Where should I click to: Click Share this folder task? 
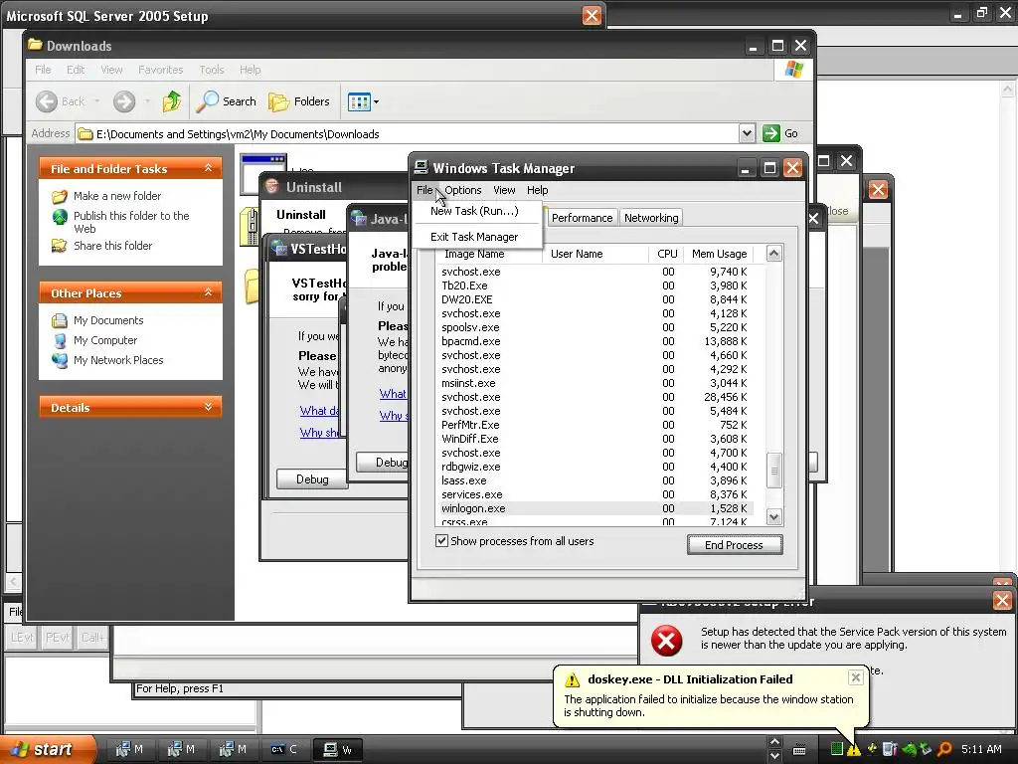click(112, 246)
